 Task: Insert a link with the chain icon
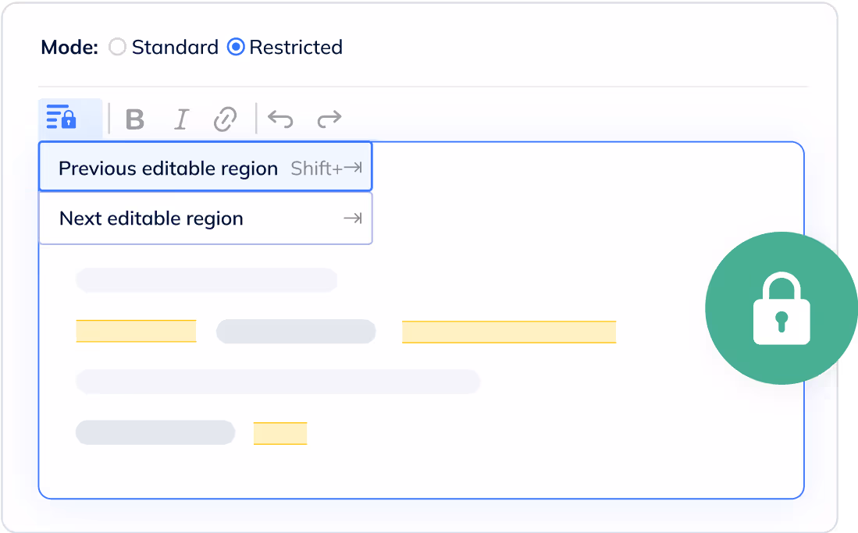(x=225, y=119)
